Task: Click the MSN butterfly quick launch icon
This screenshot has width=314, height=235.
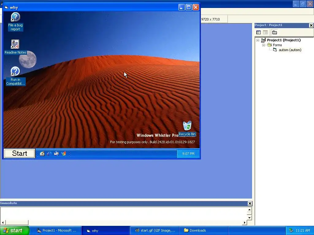Action: click(x=64, y=154)
